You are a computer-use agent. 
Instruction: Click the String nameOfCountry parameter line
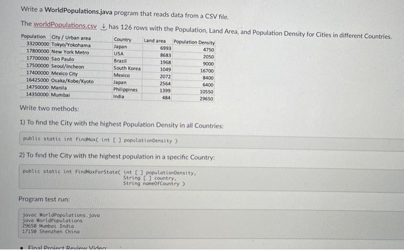[154, 184]
